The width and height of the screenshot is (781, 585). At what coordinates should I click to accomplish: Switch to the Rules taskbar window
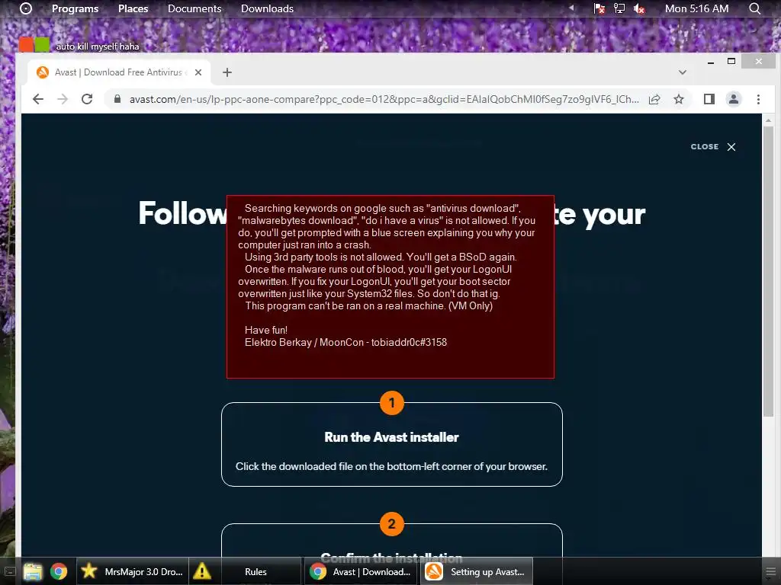[256, 571]
